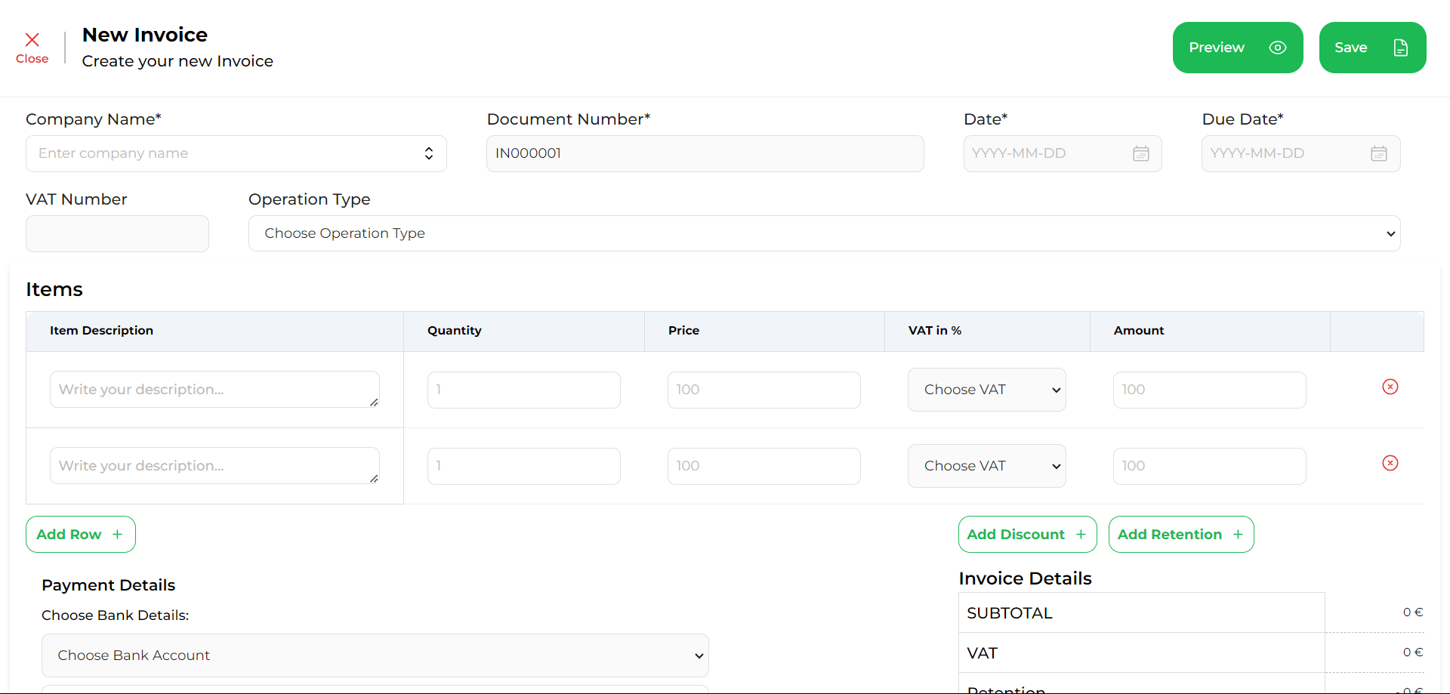
Task: Open the Choose Bank Account dropdown
Action: [375, 655]
